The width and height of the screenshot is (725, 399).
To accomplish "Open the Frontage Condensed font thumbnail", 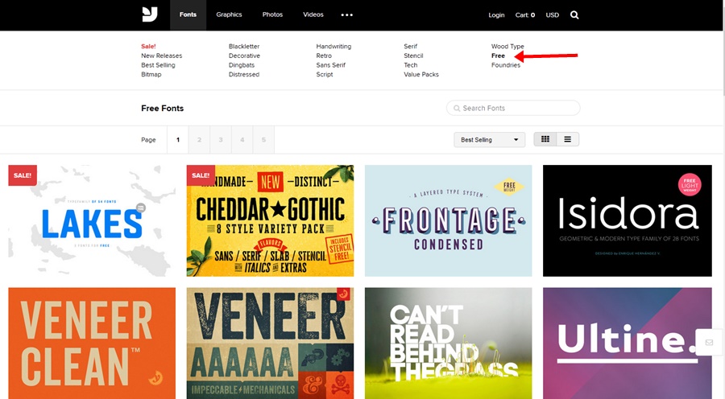I will click(448, 220).
